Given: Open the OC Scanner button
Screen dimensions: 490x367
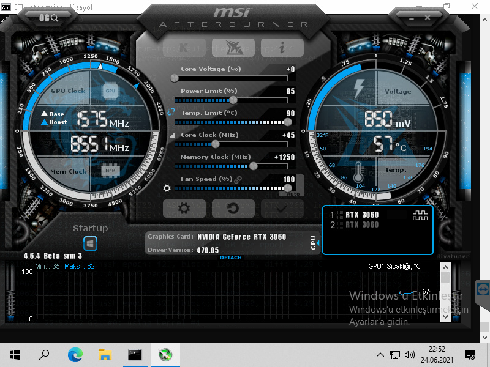Looking at the screenshot, I should click(48, 18).
